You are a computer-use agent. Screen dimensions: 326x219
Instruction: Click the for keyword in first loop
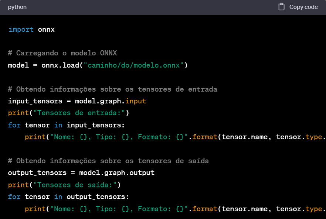[x=14, y=125]
